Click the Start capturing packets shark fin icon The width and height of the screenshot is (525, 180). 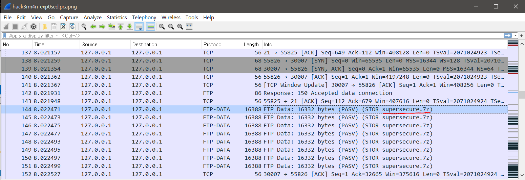pos(6,27)
